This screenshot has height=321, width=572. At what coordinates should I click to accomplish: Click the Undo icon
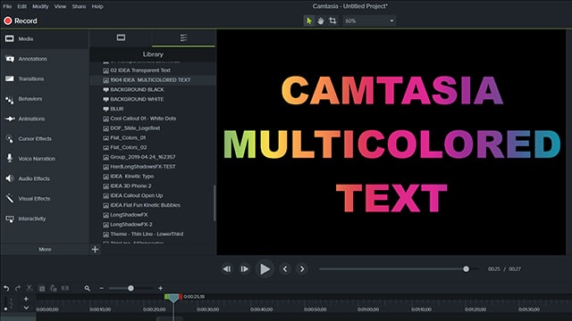(6, 288)
